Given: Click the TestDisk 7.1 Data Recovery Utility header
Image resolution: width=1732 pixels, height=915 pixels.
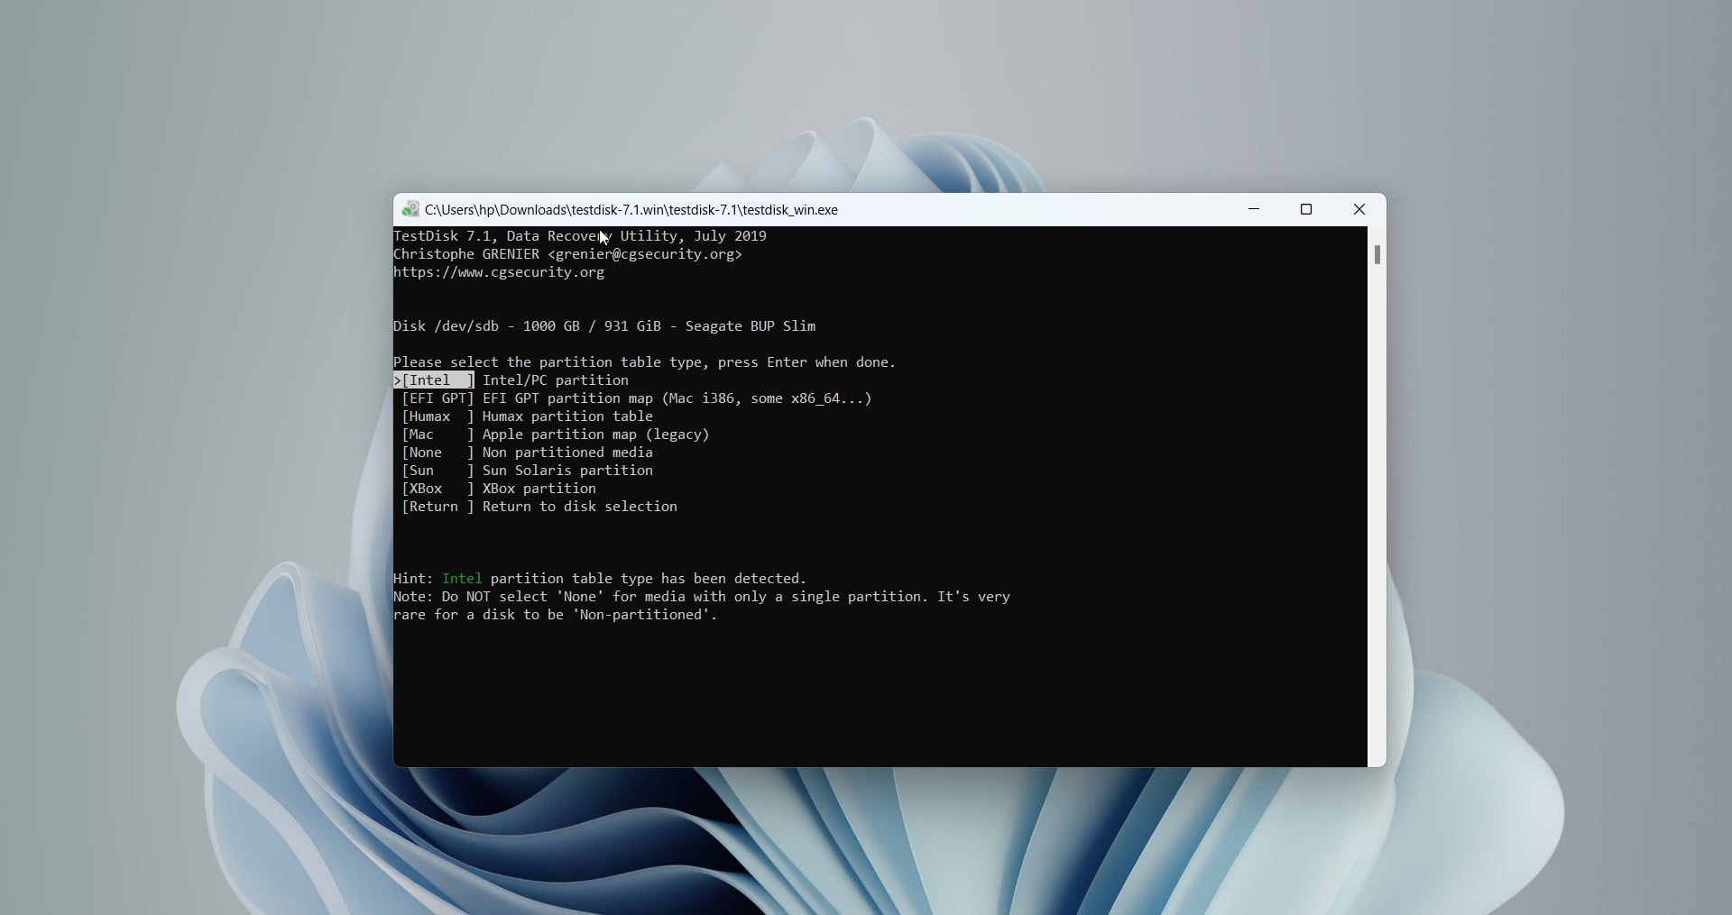Looking at the screenshot, I should [x=579, y=236].
